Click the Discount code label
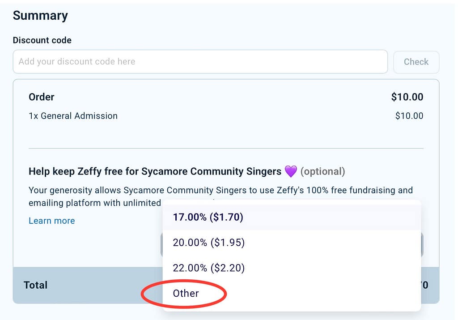The height and width of the screenshot is (320, 458). 42,40
